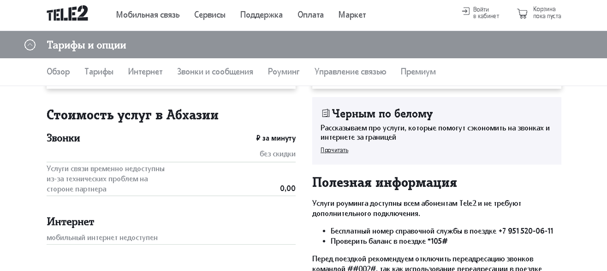Open the Сервисы menu
607x271 pixels.
coord(210,15)
